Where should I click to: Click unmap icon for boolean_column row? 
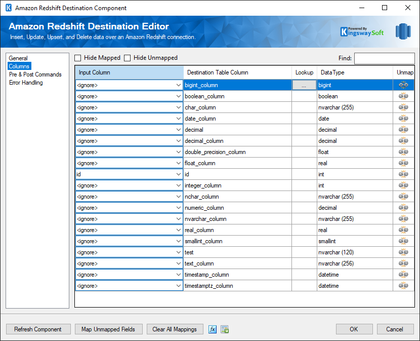pos(403,96)
